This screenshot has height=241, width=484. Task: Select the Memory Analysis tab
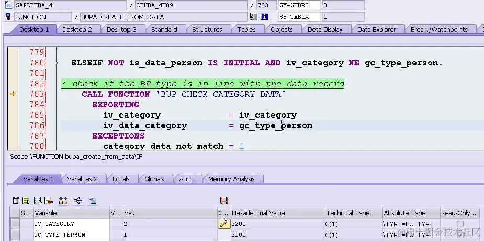point(231,179)
